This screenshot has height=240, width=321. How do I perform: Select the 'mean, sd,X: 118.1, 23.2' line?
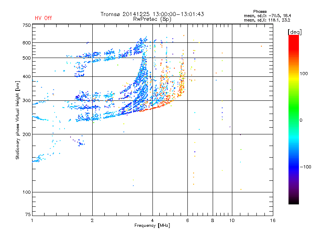coord(267,20)
